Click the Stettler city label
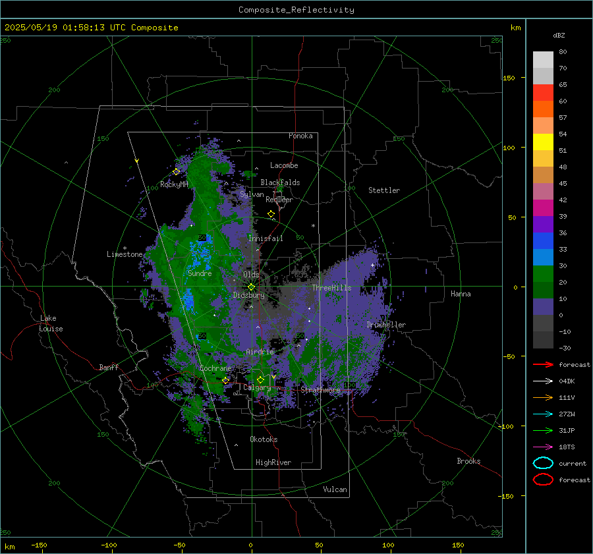Viewport: 593px width, 554px height. tap(384, 190)
